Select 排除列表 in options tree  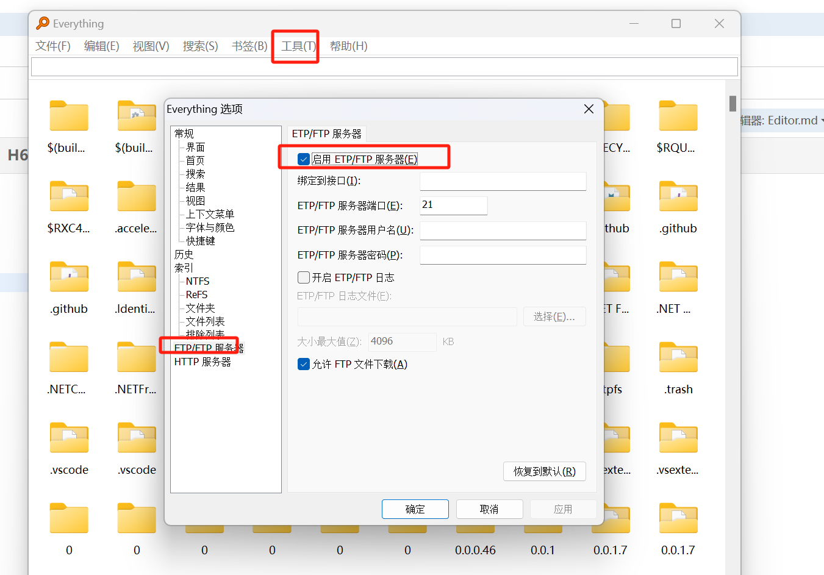click(205, 334)
